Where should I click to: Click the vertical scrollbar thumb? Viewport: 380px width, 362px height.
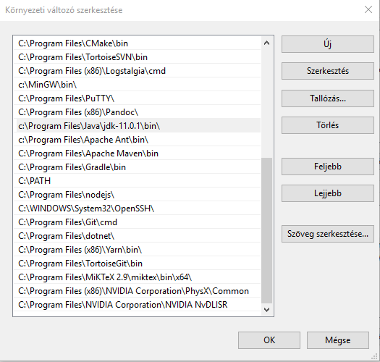click(x=267, y=230)
